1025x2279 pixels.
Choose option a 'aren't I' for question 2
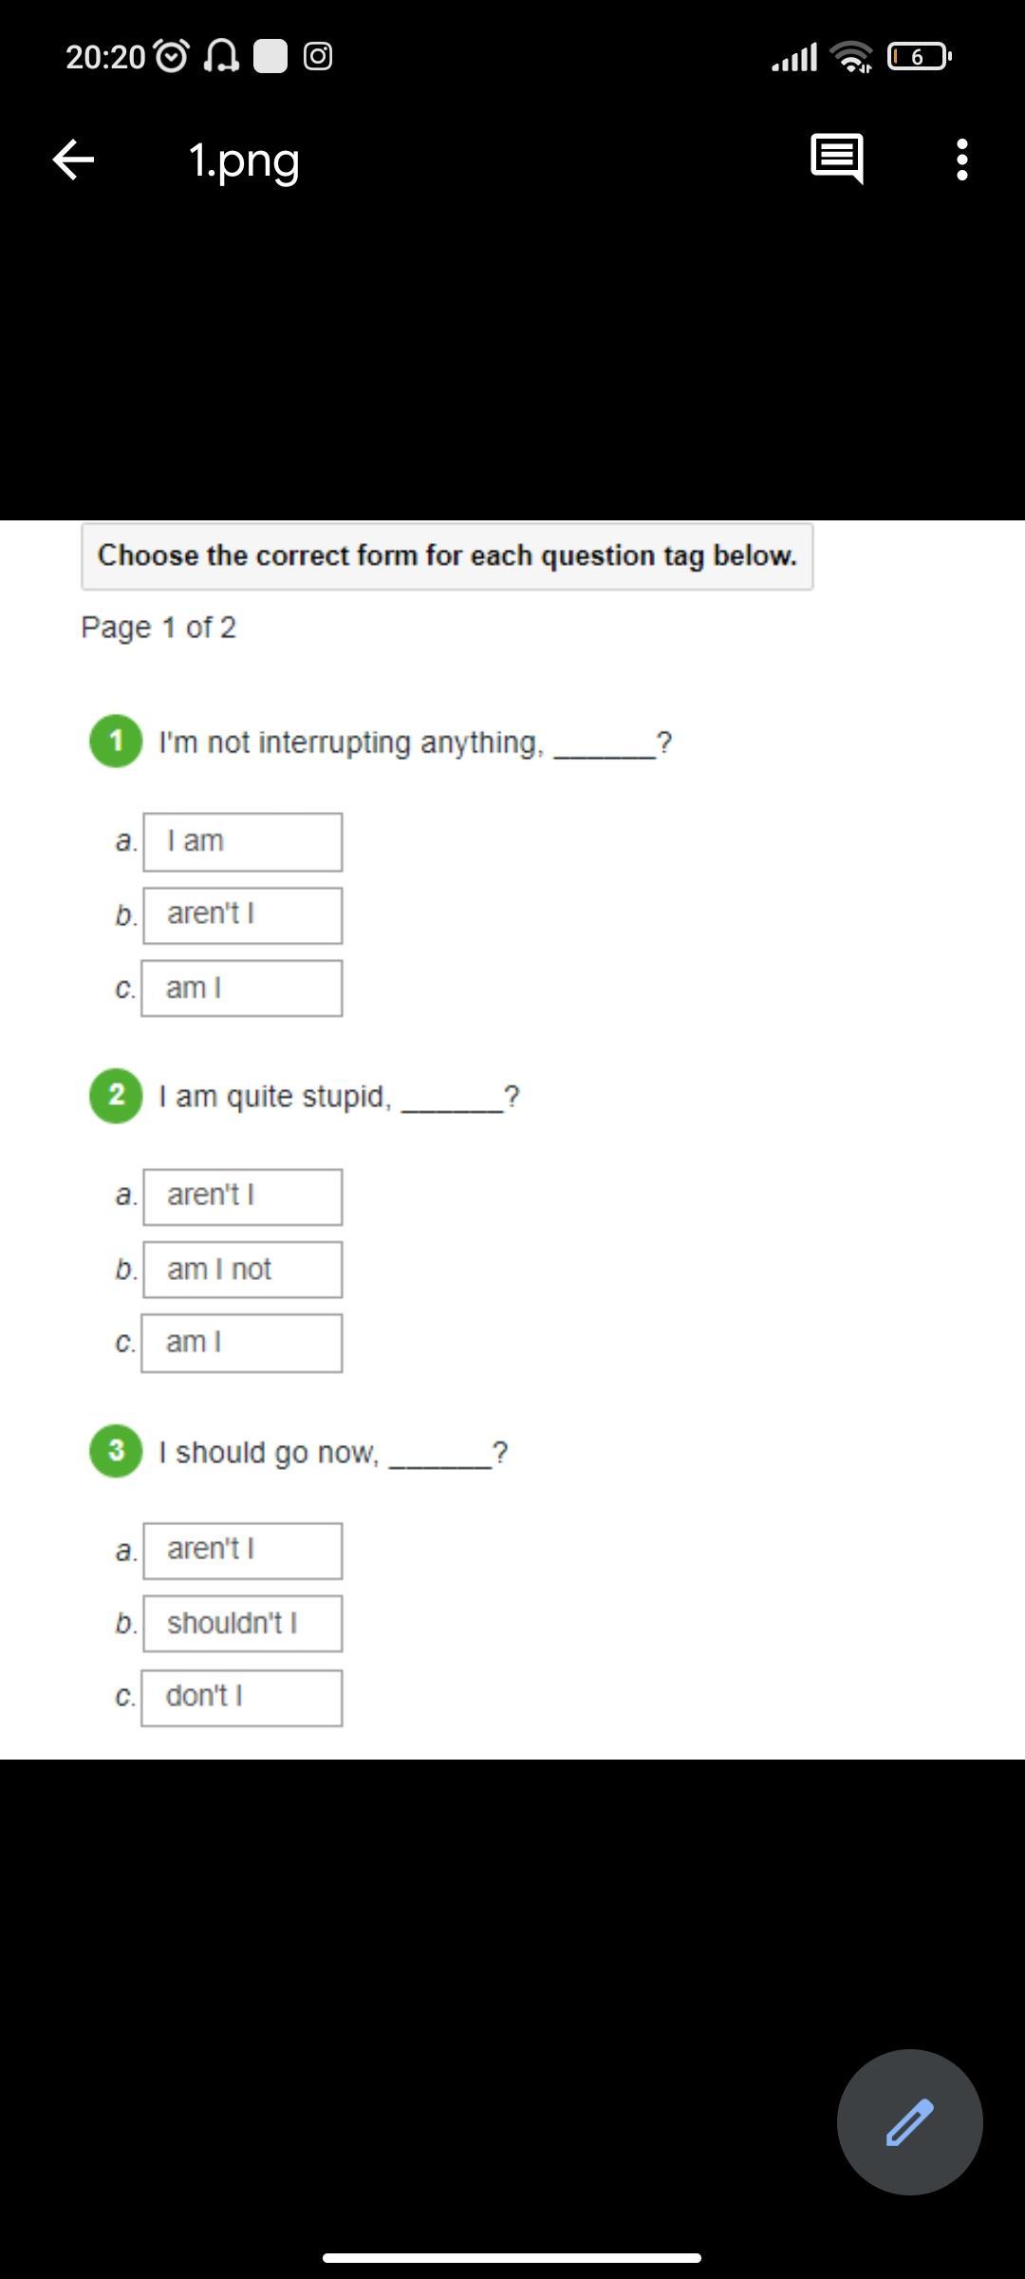[242, 1196]
